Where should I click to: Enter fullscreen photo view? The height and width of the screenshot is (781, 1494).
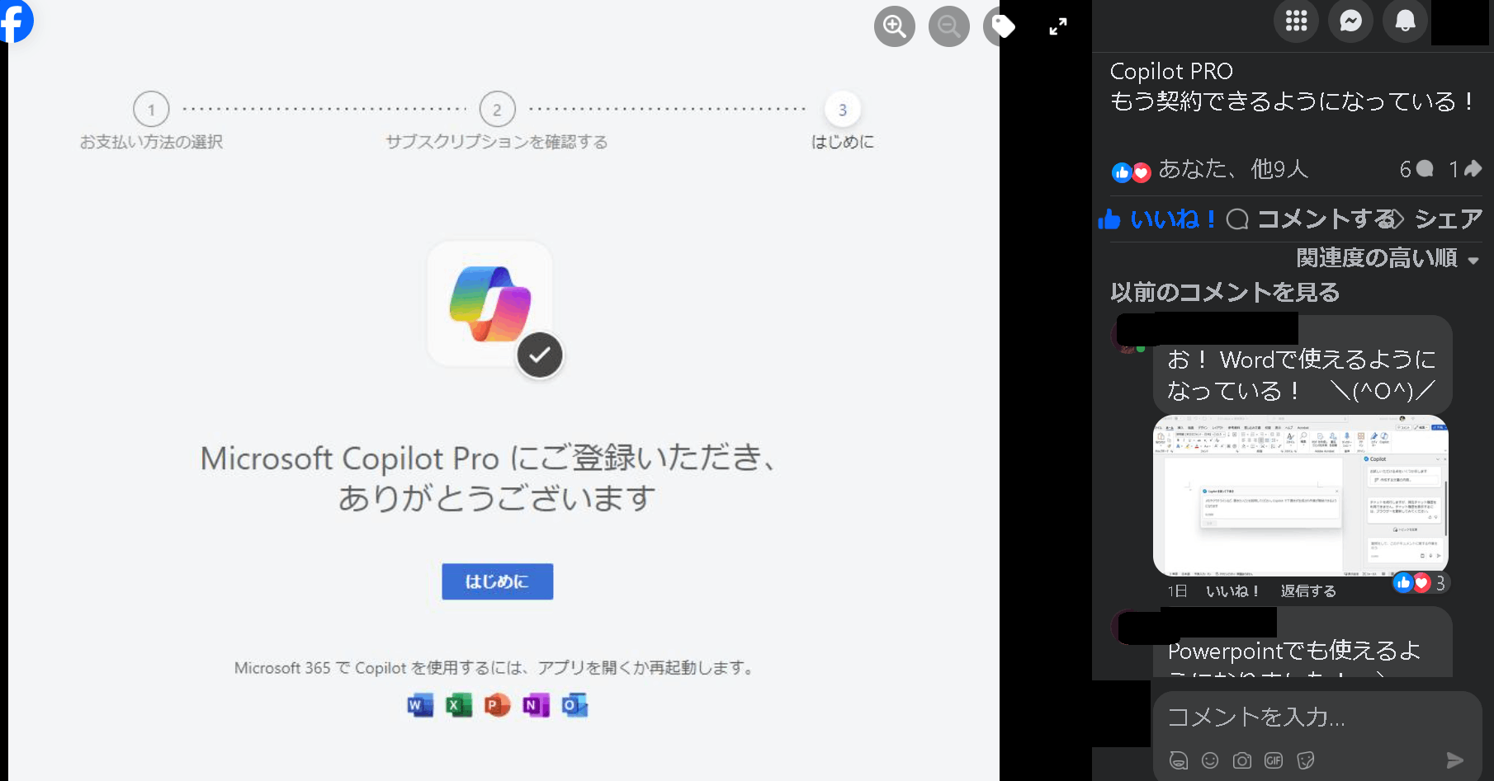tap(1058, 26)
